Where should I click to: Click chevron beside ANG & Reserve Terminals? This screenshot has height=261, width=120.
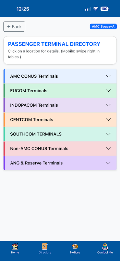tap(108, 163)
